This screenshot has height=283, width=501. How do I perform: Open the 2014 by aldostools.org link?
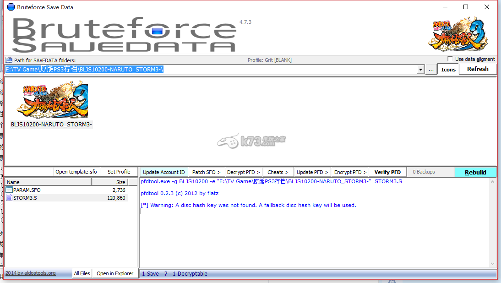pyautogui.click(x=30, y=273)
